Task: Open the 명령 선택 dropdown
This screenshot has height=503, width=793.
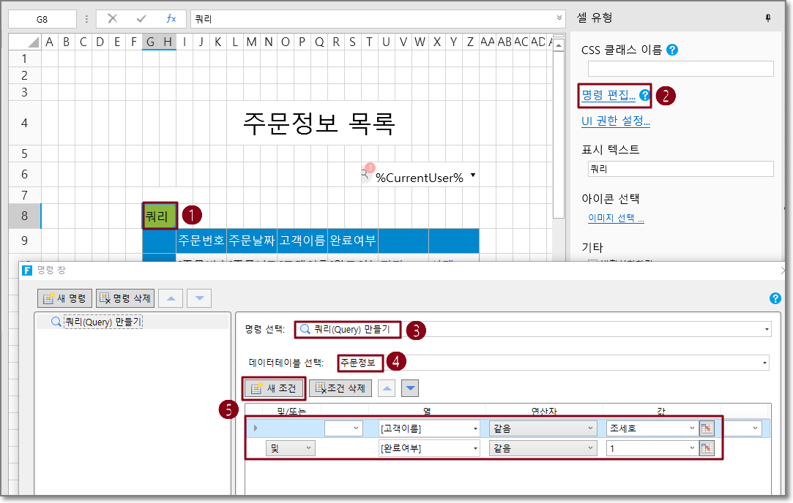Action: pyautogui.click(x=767, y=330)
